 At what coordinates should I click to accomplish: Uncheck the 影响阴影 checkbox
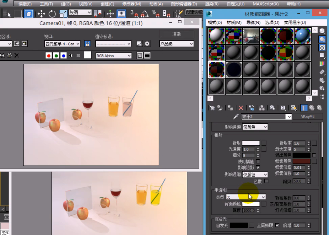258,167
